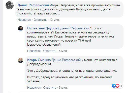Viewport: 127px width, 93px height.
Task: Like Денис Рафальский's comment via Нравится
Action: tap(24, 20)
